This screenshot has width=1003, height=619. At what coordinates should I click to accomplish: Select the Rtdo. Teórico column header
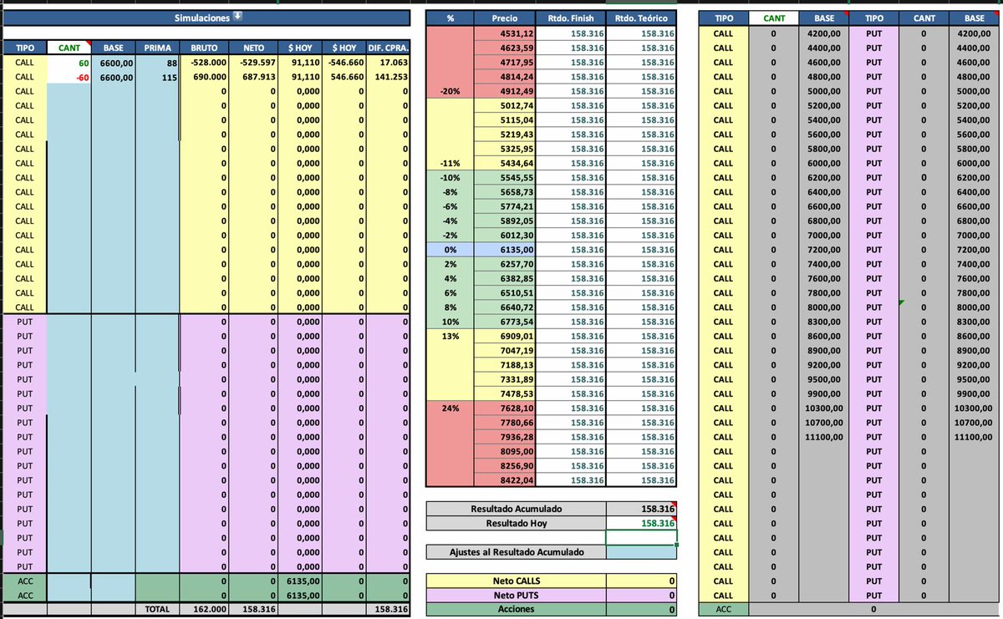(641, 18)
